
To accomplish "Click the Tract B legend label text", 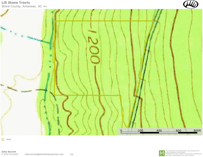I will coord(8,139).
